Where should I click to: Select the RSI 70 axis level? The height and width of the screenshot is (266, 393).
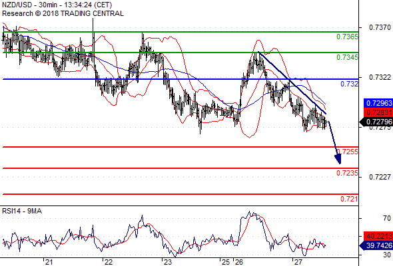tap(387, 219)
